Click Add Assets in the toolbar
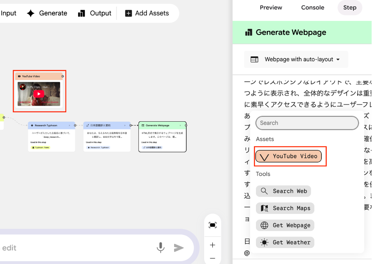The width and height of the screenshot is (372, 264). (146, 13)
